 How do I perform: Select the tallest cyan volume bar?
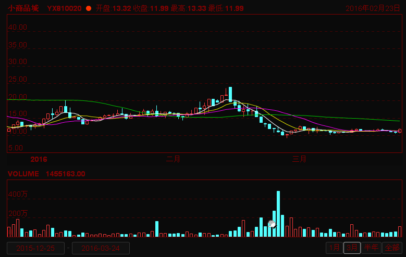click(x=278, y=213)
